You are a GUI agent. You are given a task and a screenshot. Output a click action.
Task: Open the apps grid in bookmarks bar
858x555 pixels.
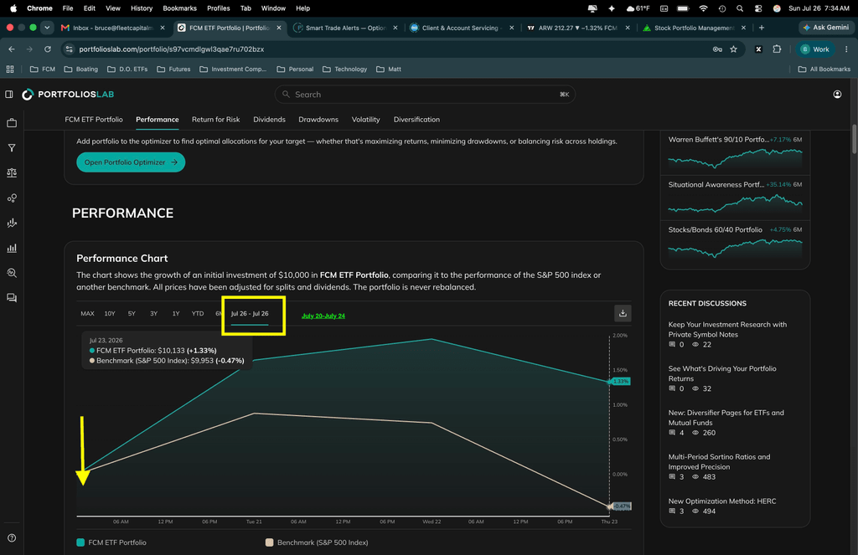tap(10, 69)
